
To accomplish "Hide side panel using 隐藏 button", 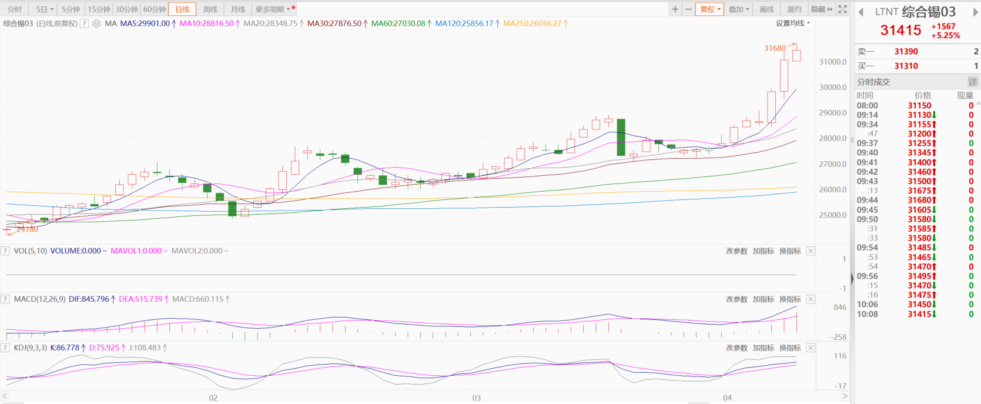I will pyautogui.click(x=821, y=9).
